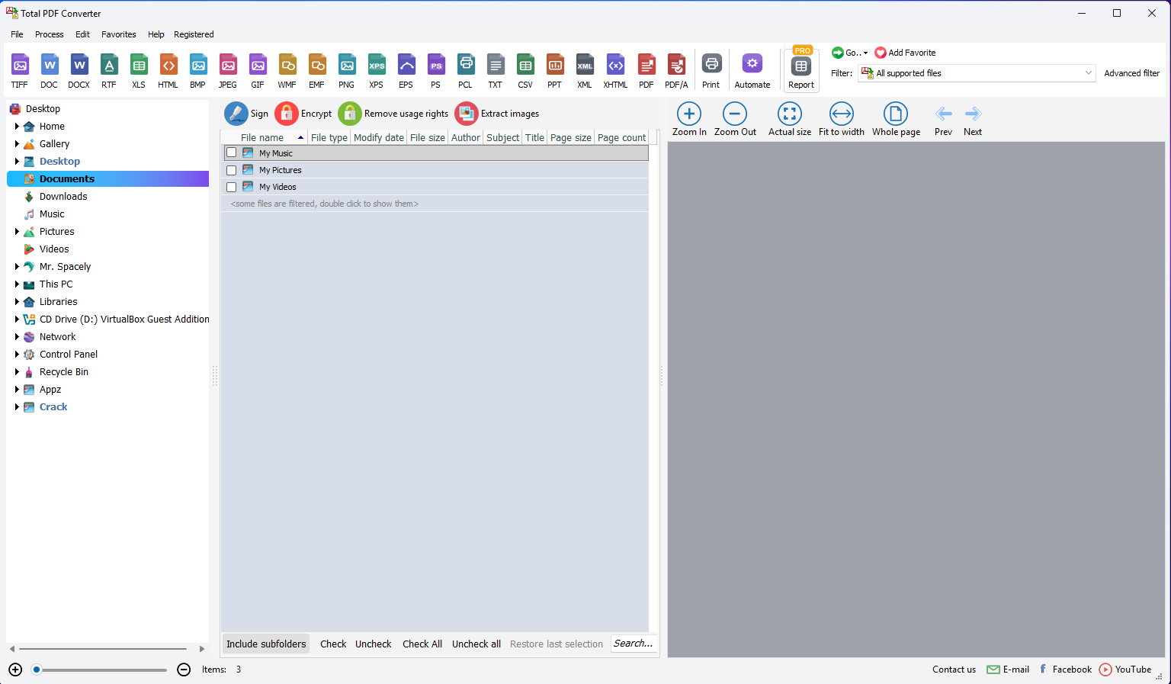Expand the Home tree node
The width and height of the screenshot is (1171, 684).
click(17, 127)
